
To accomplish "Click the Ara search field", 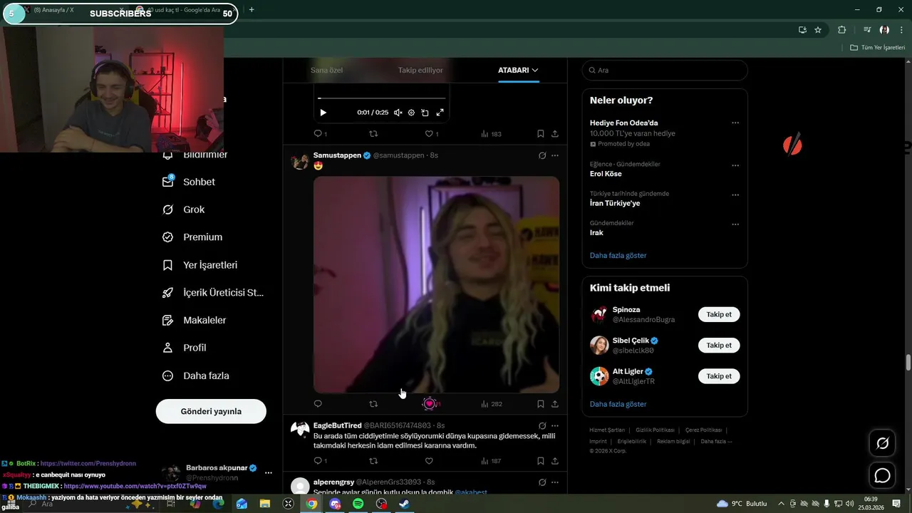I will [665, 71].
